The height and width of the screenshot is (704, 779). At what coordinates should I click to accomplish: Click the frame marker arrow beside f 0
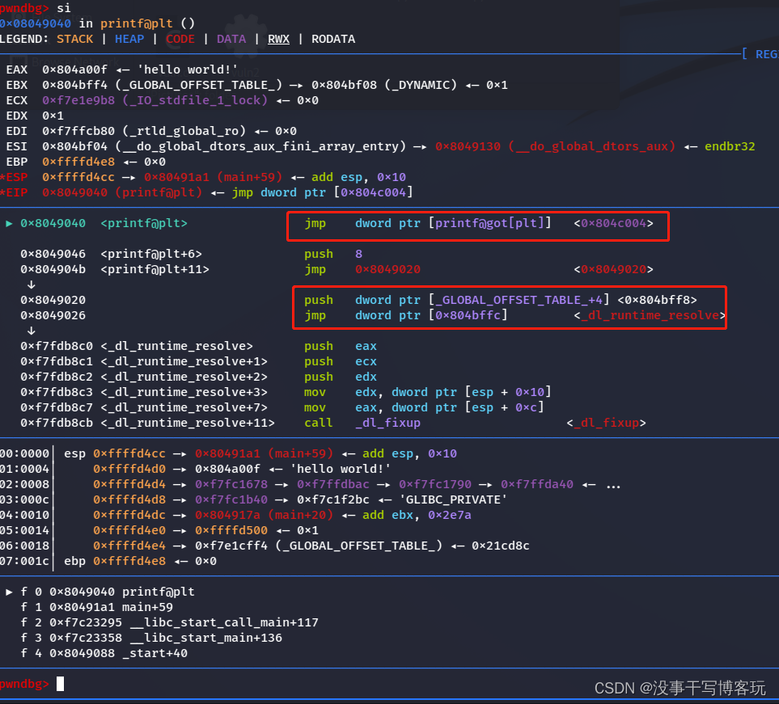pos(9,591)
